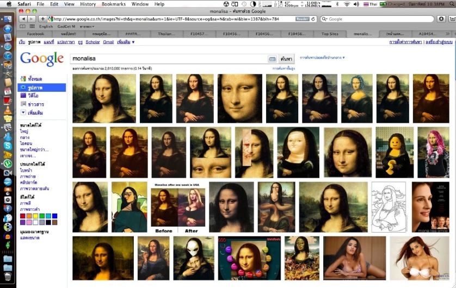Click Bluetooth icon in menu bar
This screenshot has height=288, width=456.
(337, 4)
